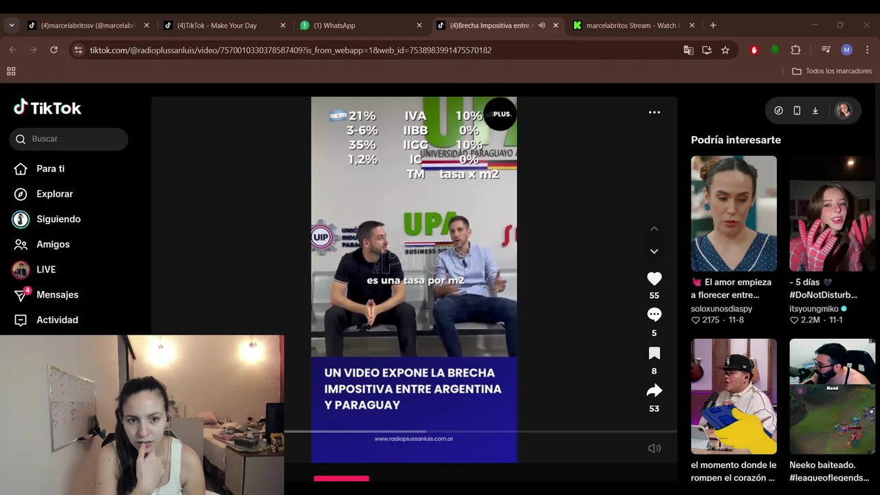This screenshot has width=880, height=495.
Task: Go to next video with down chevron
Action: tap(654, 252)
